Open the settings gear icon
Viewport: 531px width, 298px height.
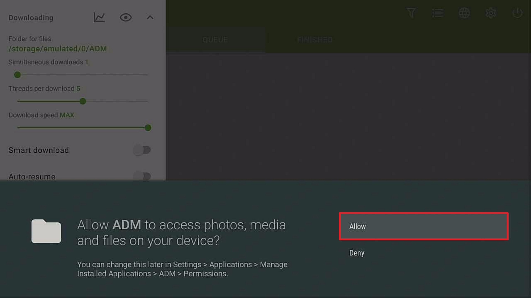pos(491,13)
